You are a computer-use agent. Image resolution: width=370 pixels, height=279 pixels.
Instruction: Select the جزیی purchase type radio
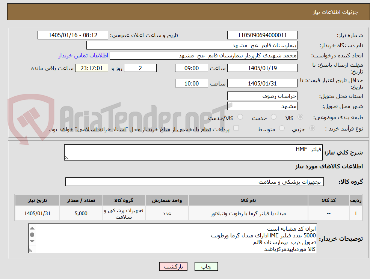tap(312, 128)
